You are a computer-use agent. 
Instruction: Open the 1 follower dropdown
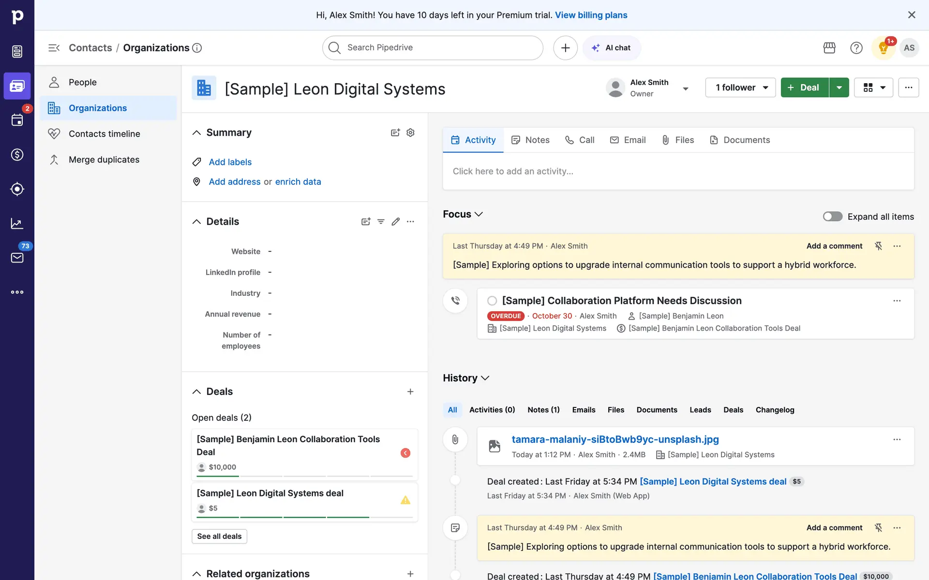pyautogui.click(x=740, y=87)
